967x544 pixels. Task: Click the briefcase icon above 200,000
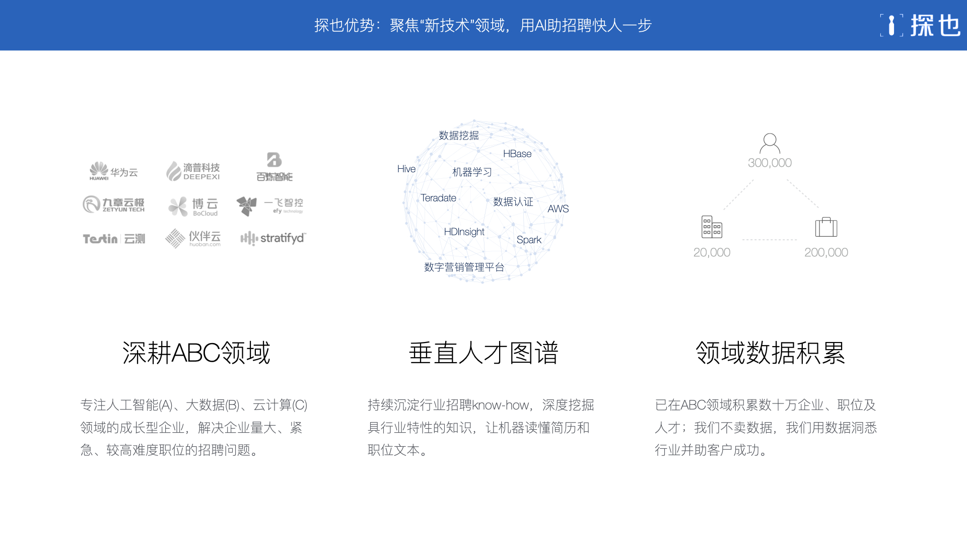(826, 227)
